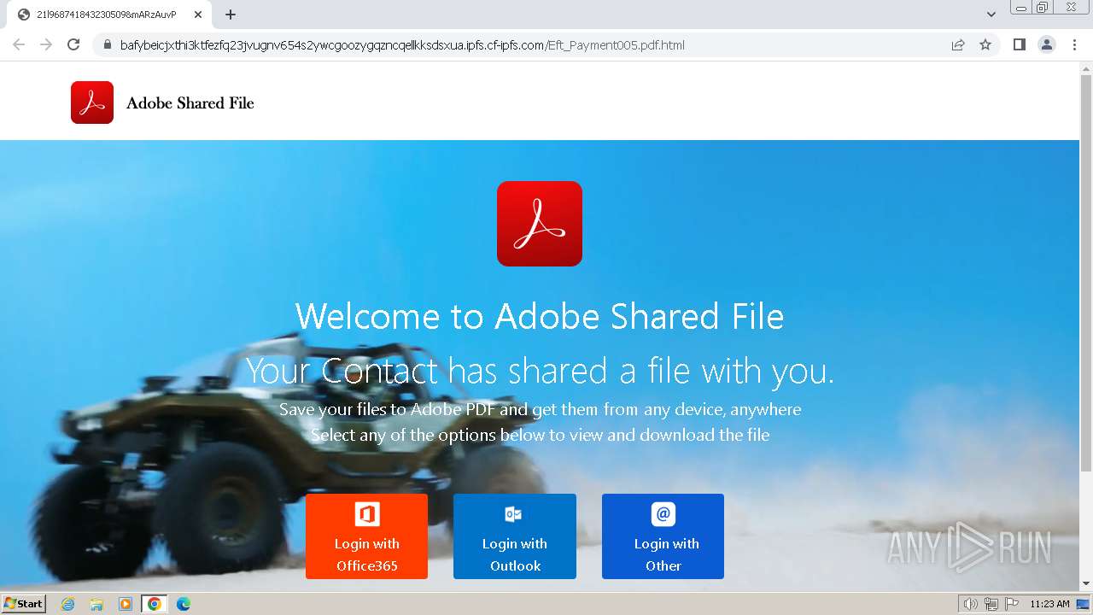View site information lock icon
The image size is (1093, 615).
pos(107,45)
